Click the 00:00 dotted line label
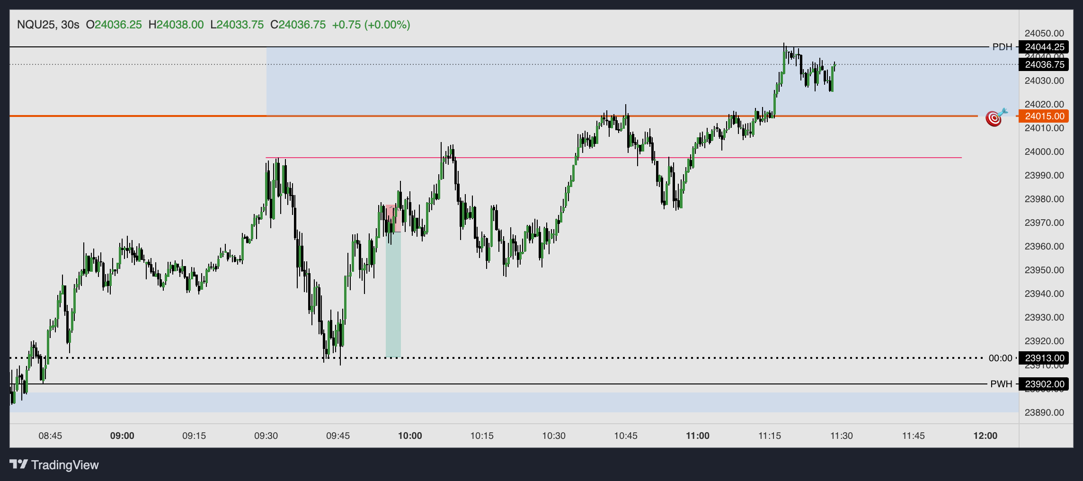The height and width of the screenshot is (481, 1083). tap(1000, 358)
